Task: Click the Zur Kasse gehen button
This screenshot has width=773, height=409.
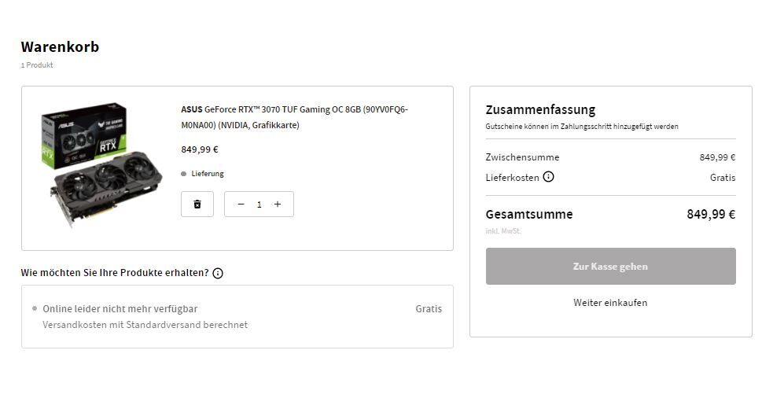Action: pos(610,266)
